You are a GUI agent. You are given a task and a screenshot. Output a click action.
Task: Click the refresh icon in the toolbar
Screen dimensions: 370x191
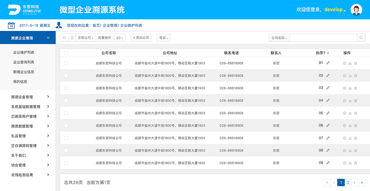tap(64, 38)
